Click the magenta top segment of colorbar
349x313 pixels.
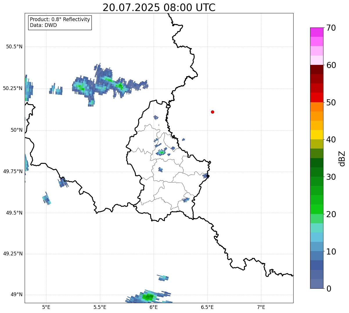pos(317,32)
